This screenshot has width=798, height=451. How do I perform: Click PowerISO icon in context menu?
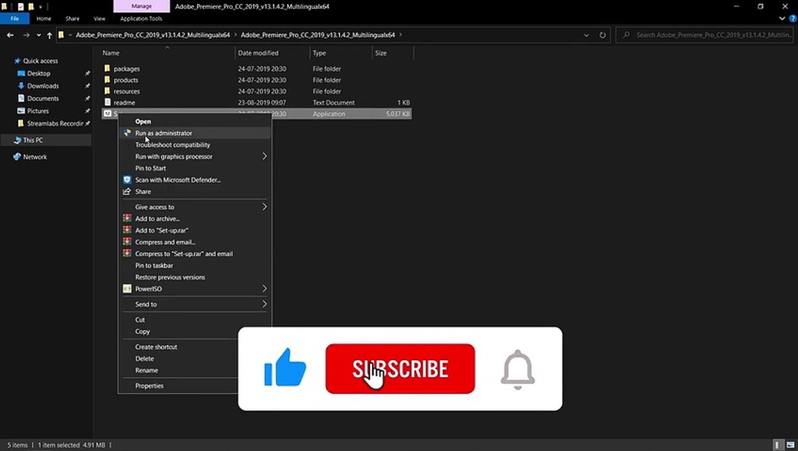coord(127,289)
